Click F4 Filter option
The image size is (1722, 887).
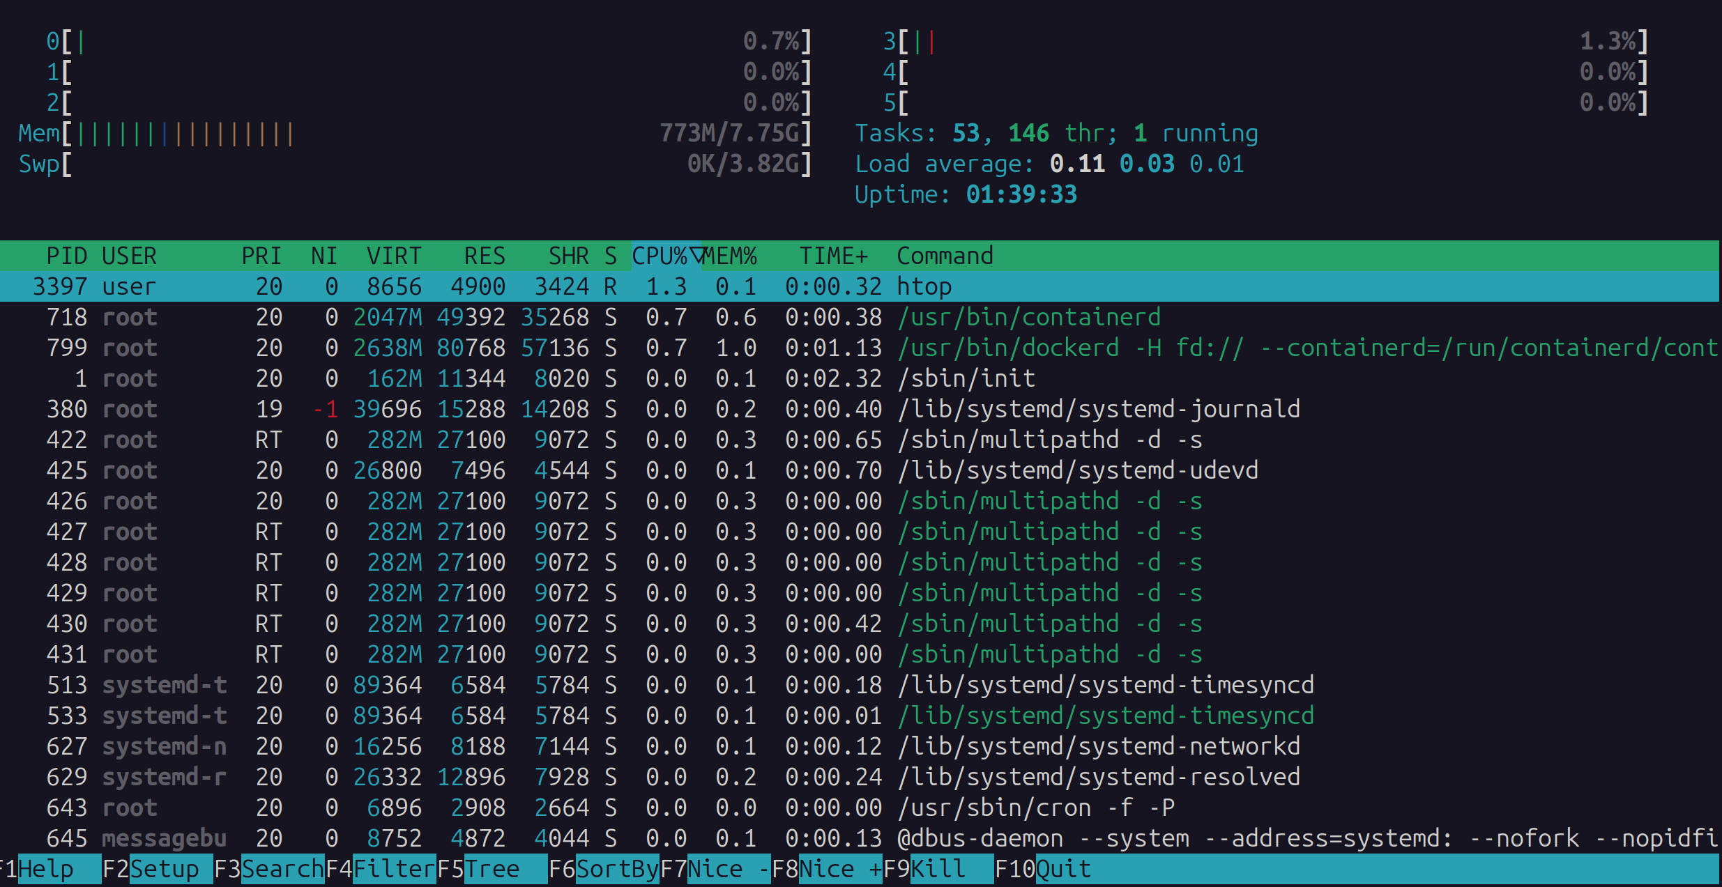click(394, 869)
